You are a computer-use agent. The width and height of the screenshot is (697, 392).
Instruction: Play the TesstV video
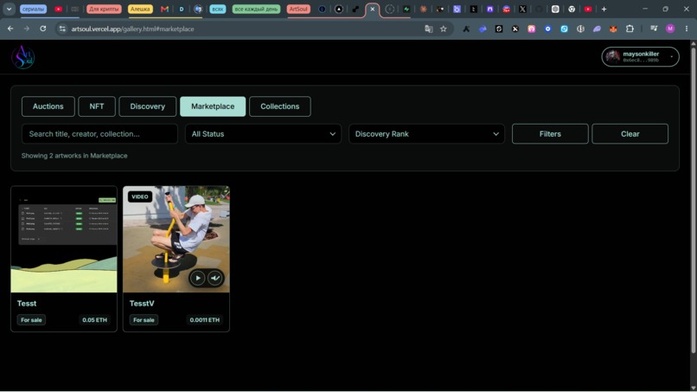point(198,278)
